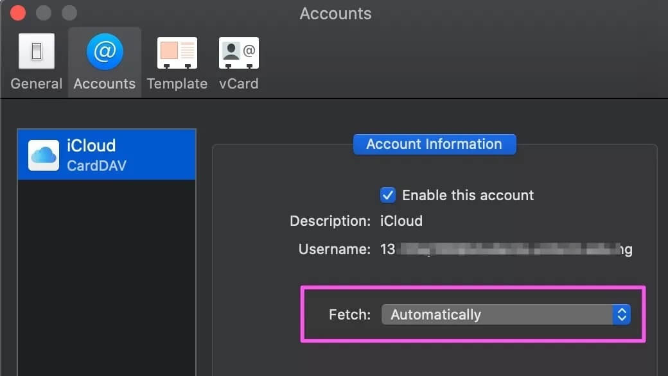
Task: Click the iCloud description value
Action: coord(401,221)
